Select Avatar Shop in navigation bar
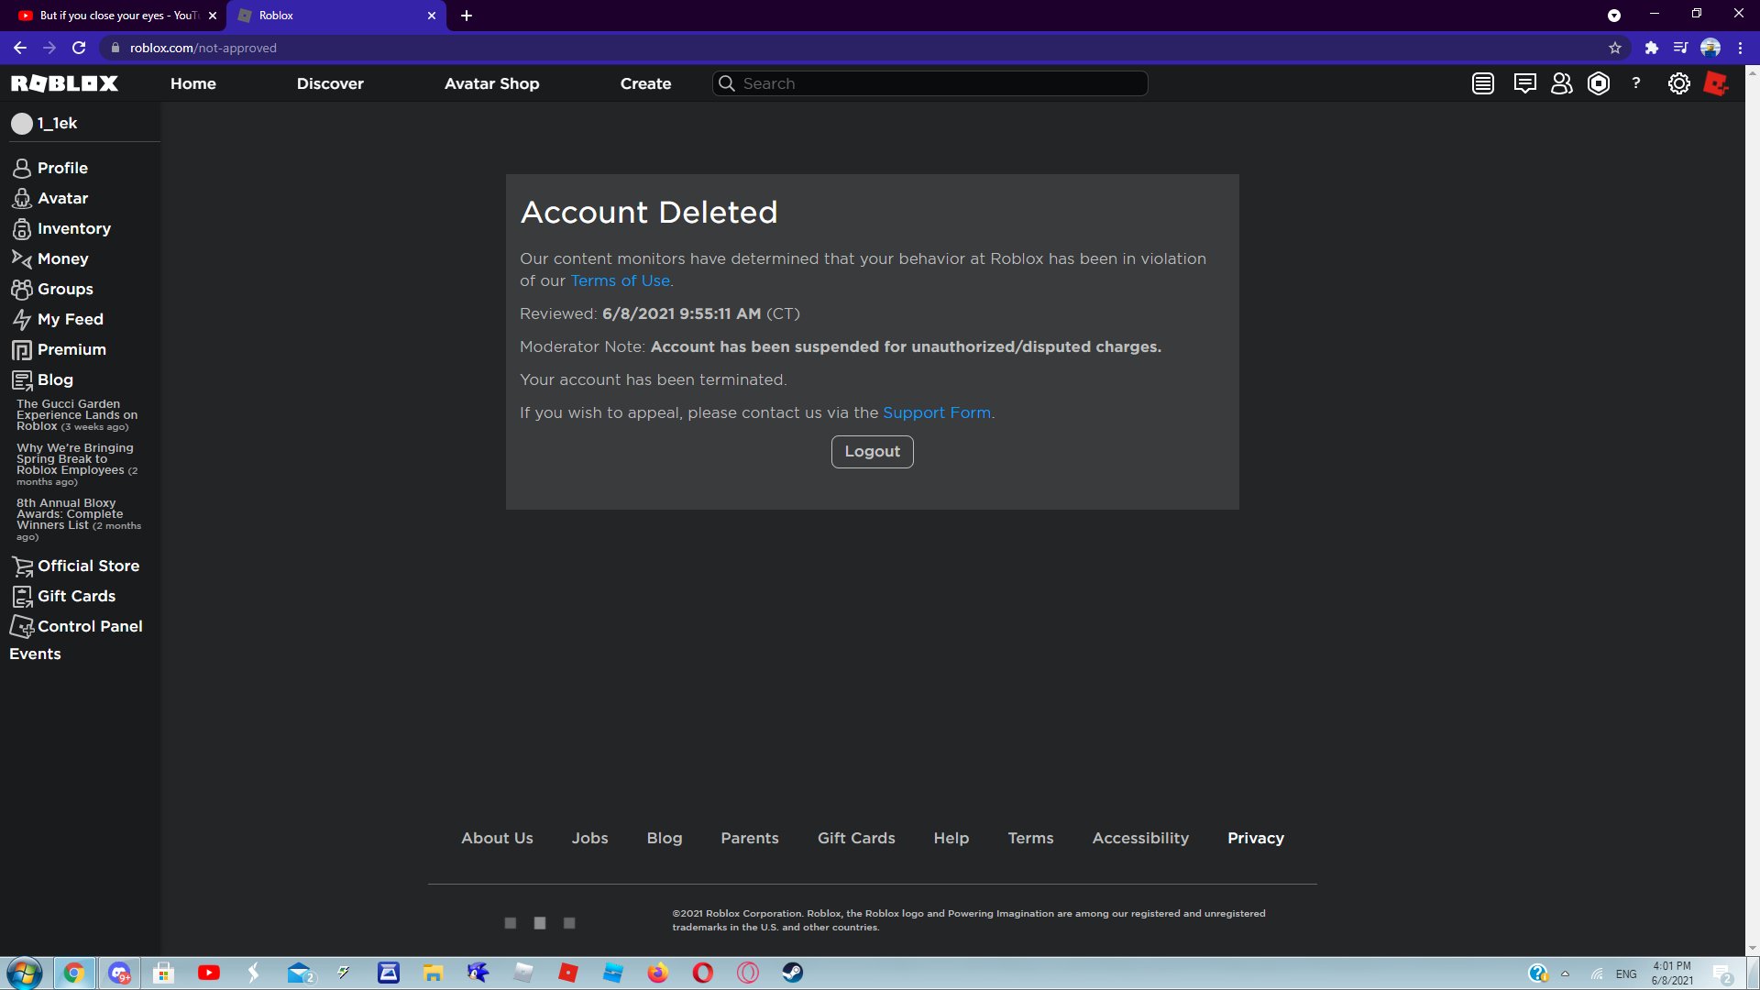Image resolution: width=1760 pixels, height=990 pixels. coord(491,83)
